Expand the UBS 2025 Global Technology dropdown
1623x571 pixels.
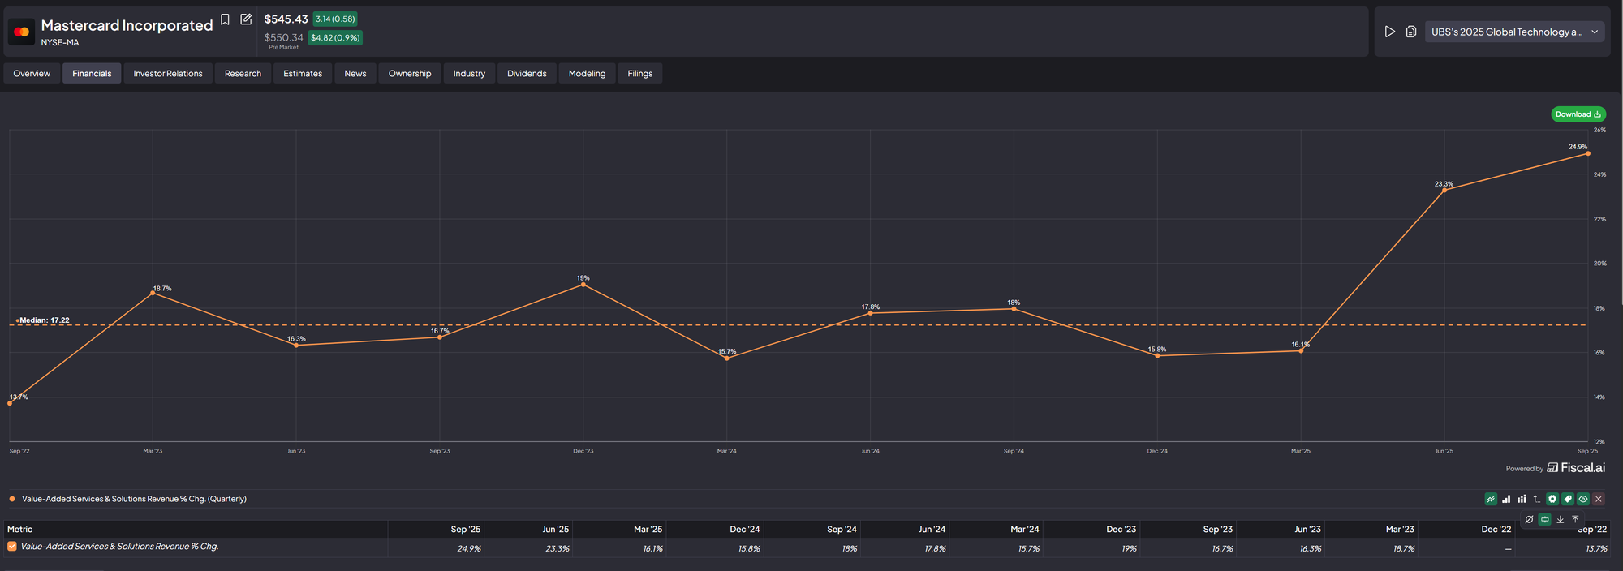[x=1514, y=32]
